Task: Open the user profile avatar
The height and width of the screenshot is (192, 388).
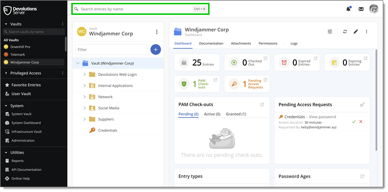Action: coord(373,9)
